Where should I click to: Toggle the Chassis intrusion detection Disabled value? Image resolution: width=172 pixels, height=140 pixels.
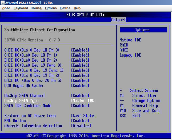tap(81, 126)
